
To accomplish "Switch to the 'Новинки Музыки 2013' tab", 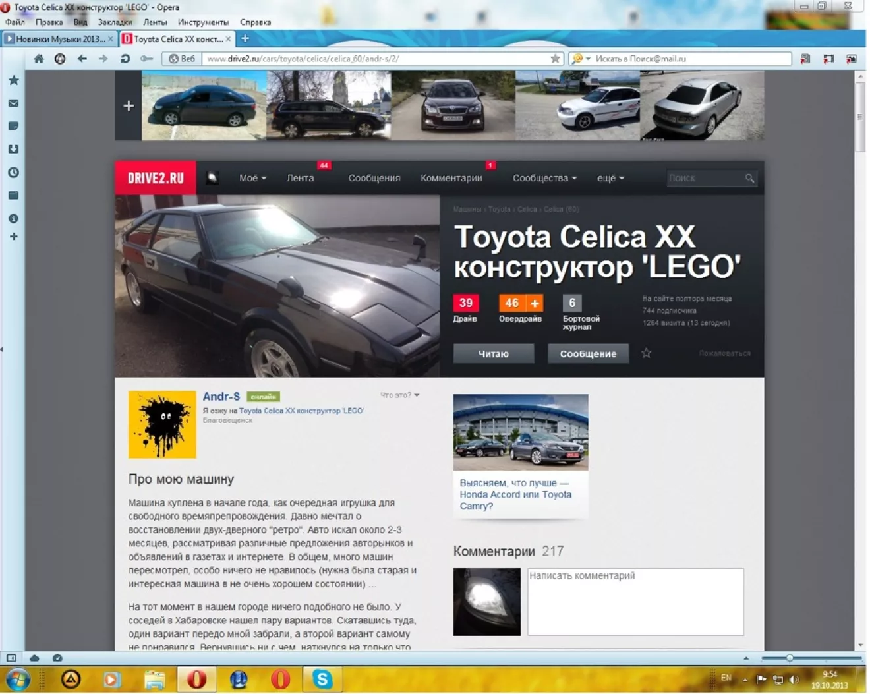I will (x=59, y=39).
